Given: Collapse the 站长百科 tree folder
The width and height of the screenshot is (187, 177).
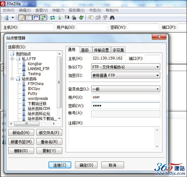Looking at the screenshot, I should (x=12, y=79).
